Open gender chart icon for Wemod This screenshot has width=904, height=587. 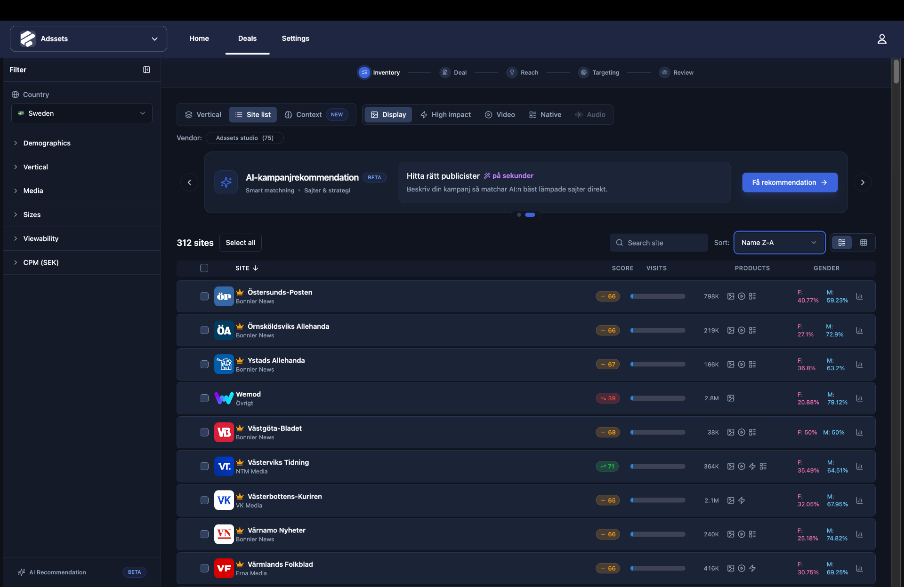pyautogui.click(x=859, y=398)
